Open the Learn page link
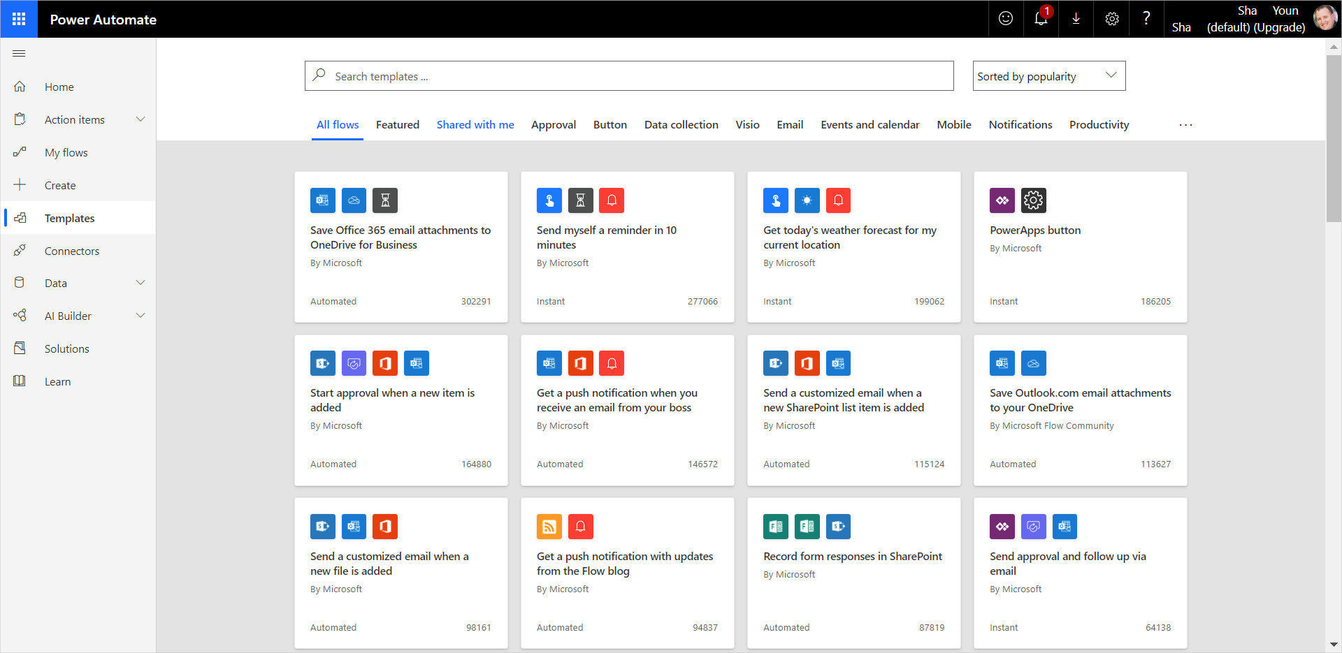The image size is (1342, 653). pos(58,381)
